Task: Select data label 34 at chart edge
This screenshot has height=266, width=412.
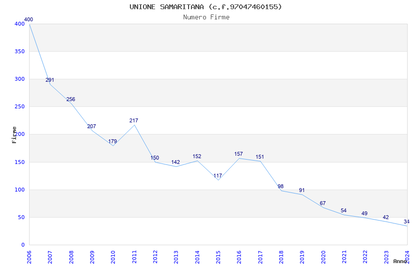Action: (x=407, y=222)
